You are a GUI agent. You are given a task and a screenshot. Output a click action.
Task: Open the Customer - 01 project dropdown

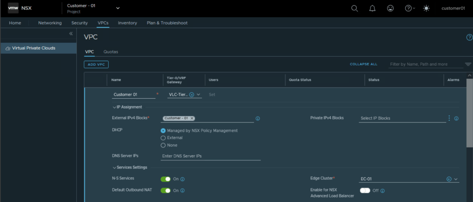click(x=118, y=8)
